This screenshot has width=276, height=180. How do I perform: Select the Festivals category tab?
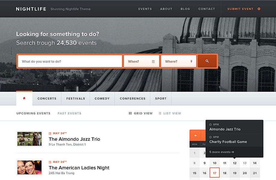click(x=76, y=98)
